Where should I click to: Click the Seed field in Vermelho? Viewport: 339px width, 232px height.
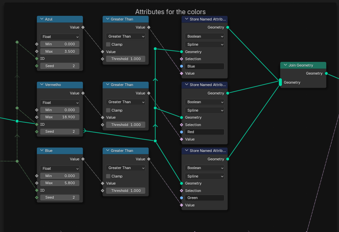(60, 131)
